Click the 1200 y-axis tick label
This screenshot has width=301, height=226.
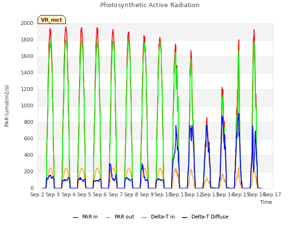click(x=27, y=89)
